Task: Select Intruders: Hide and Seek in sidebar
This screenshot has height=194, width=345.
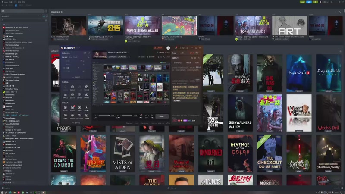Action: tap(14, 165)
